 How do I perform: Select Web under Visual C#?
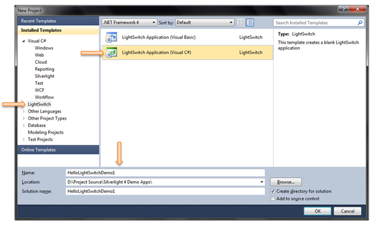click(39, 55)
